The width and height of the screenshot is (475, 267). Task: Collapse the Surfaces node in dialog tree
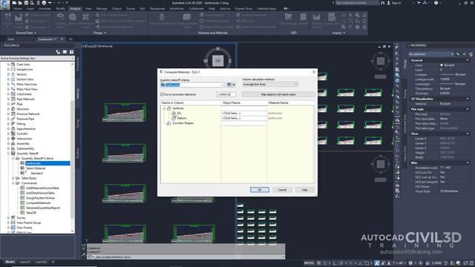[x=164, y=108]
